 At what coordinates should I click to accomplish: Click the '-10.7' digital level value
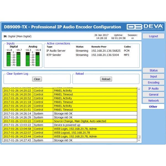tap(19, 50)
